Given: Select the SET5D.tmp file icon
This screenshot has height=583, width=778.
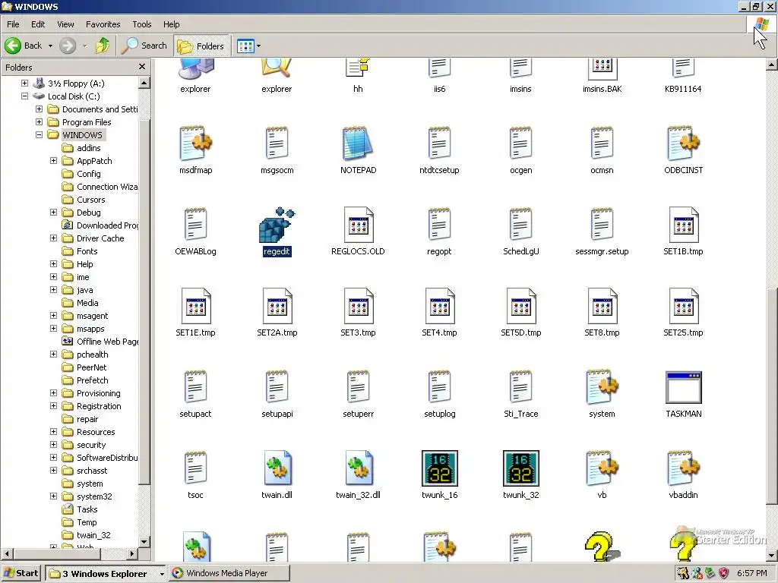Looking at the screenshot, I should tap(521, 306).
